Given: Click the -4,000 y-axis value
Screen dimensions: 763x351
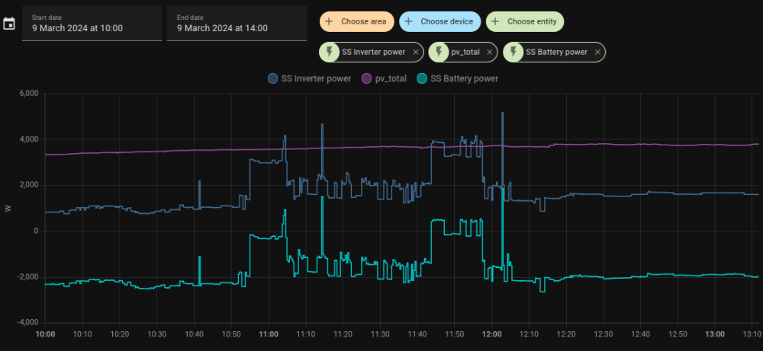Looking at the screenshot, I should click(x=29, y=322).
